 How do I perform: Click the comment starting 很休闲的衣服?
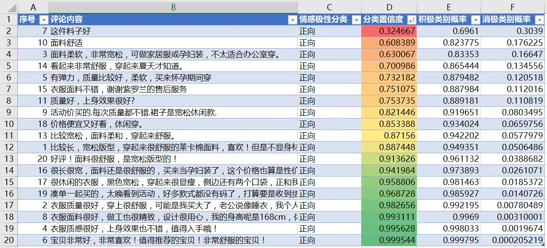(173, 182)
